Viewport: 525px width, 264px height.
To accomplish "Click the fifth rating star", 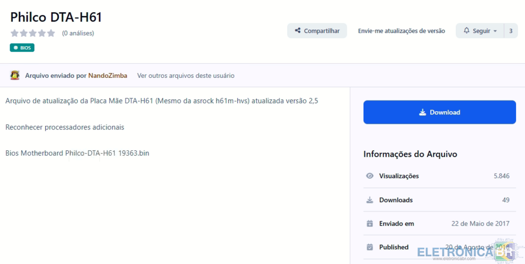I will (51, 33).
